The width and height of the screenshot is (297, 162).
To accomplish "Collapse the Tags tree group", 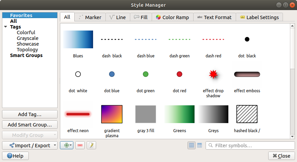I will pyautogui.click(x=6, y=27).
